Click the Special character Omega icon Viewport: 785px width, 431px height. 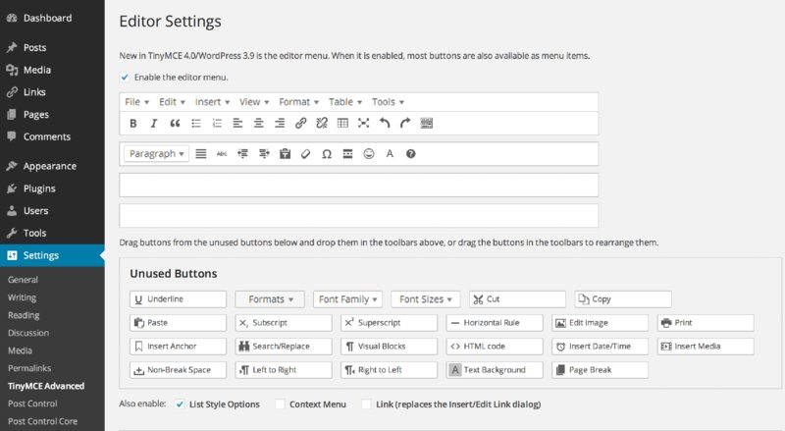coord(327,154)
